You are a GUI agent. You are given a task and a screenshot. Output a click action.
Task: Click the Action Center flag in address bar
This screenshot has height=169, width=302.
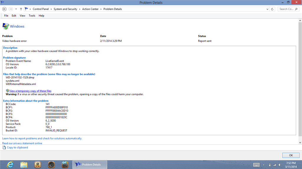click(x=27, y=9)
